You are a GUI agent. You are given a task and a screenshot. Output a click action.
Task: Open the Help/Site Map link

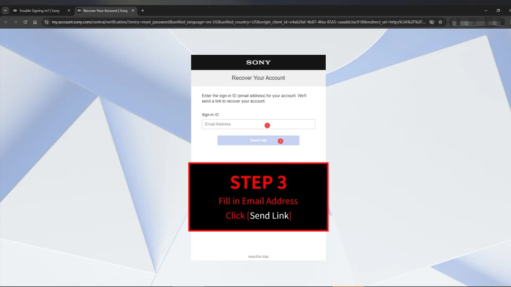tap(258, 257)
